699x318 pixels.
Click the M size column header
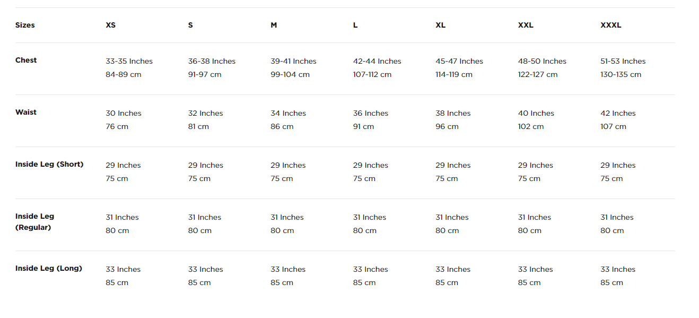274,25
